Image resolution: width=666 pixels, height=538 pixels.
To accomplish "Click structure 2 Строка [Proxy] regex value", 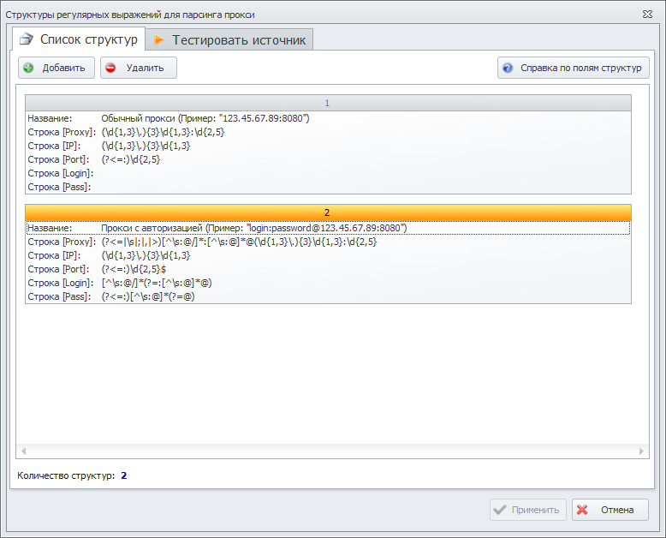I will (x=239, y=242).
